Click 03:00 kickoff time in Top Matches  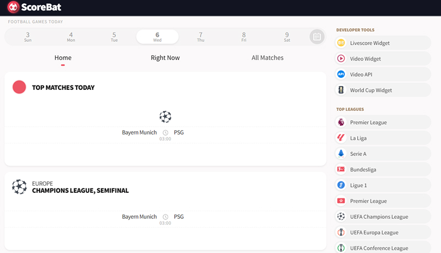tap(165, 139)
